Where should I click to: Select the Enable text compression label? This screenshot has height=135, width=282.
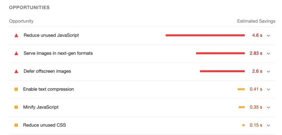pos(49,89)
